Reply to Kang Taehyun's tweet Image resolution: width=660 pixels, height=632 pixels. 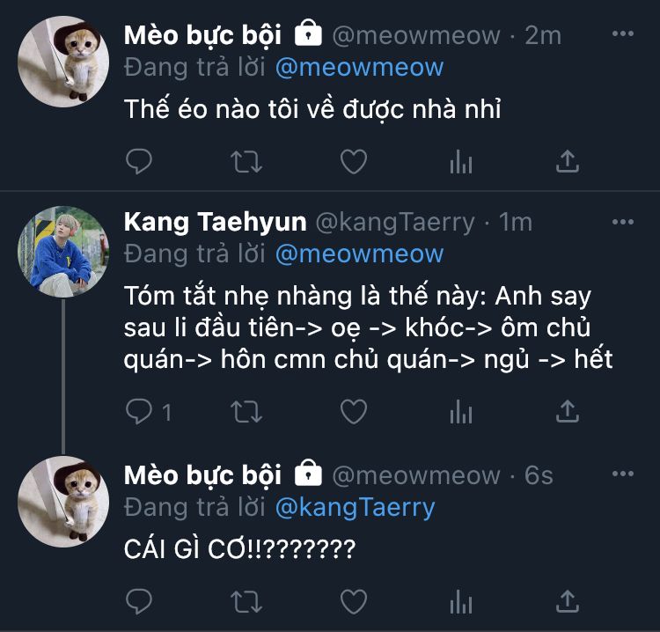point(139,411)
